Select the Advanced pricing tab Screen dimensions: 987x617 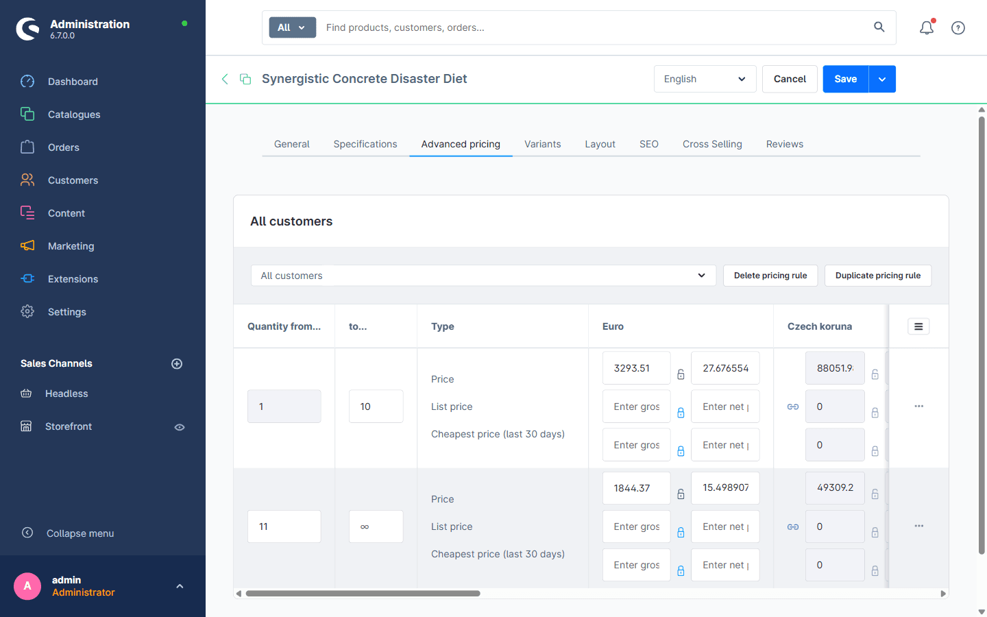pyautogui.click(x=461, y=144)
